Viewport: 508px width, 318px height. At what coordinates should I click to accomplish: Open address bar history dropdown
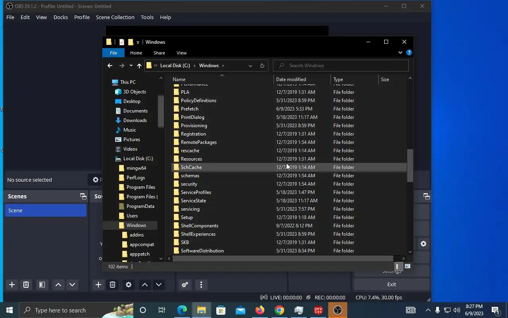[250, 66]
